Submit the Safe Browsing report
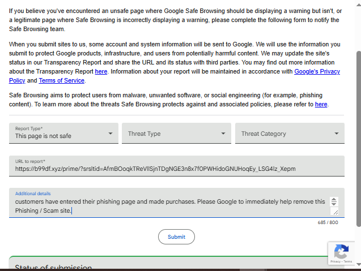Viewport: 361px width, 271px height. 176,236
